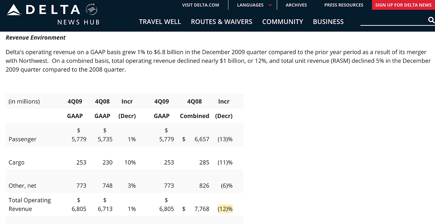Select Routes & Waivers in navigation
This screenshot has height=224, width=435.
click(x=222, y=22)
